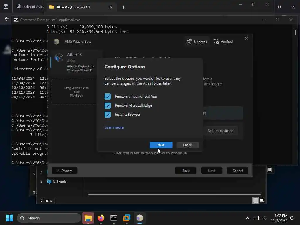300x225 pixels.
Task: Switch to large icons view in Explorer
Action: click(x=262, y=200)
